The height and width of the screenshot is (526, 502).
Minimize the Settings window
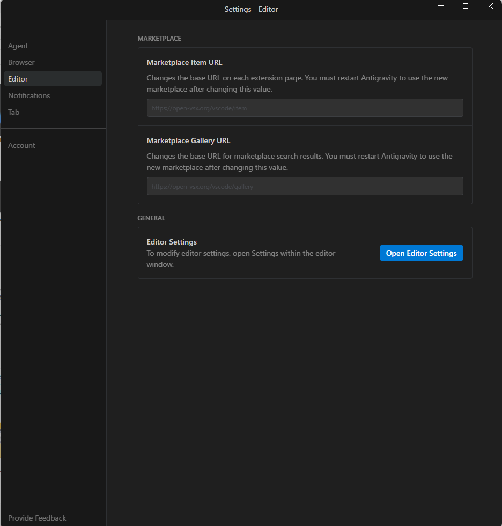pos(440,6)
